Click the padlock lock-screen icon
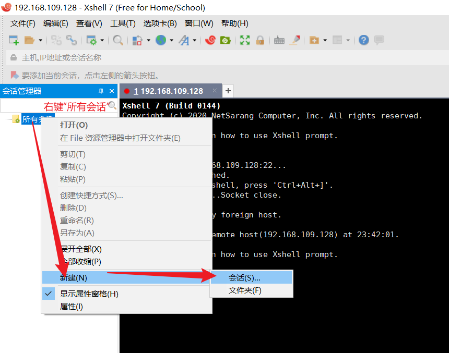This screenshot has height=353, width=449. [x=260, y=40]
